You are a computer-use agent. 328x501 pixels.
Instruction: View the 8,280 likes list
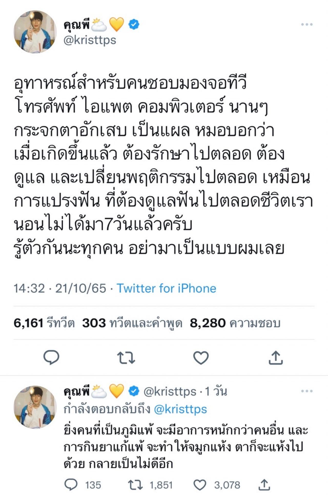[x=235, y=323]
